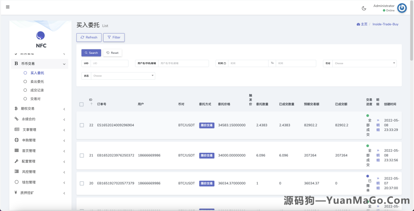Click the 质押挖矿 yen icon
The width and height of the screenshot is (414, 211).
coord(16,192)
